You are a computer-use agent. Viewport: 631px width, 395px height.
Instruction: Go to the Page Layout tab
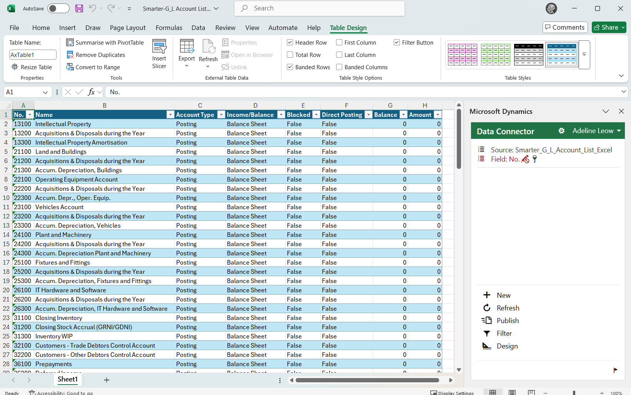pos(128,28)
